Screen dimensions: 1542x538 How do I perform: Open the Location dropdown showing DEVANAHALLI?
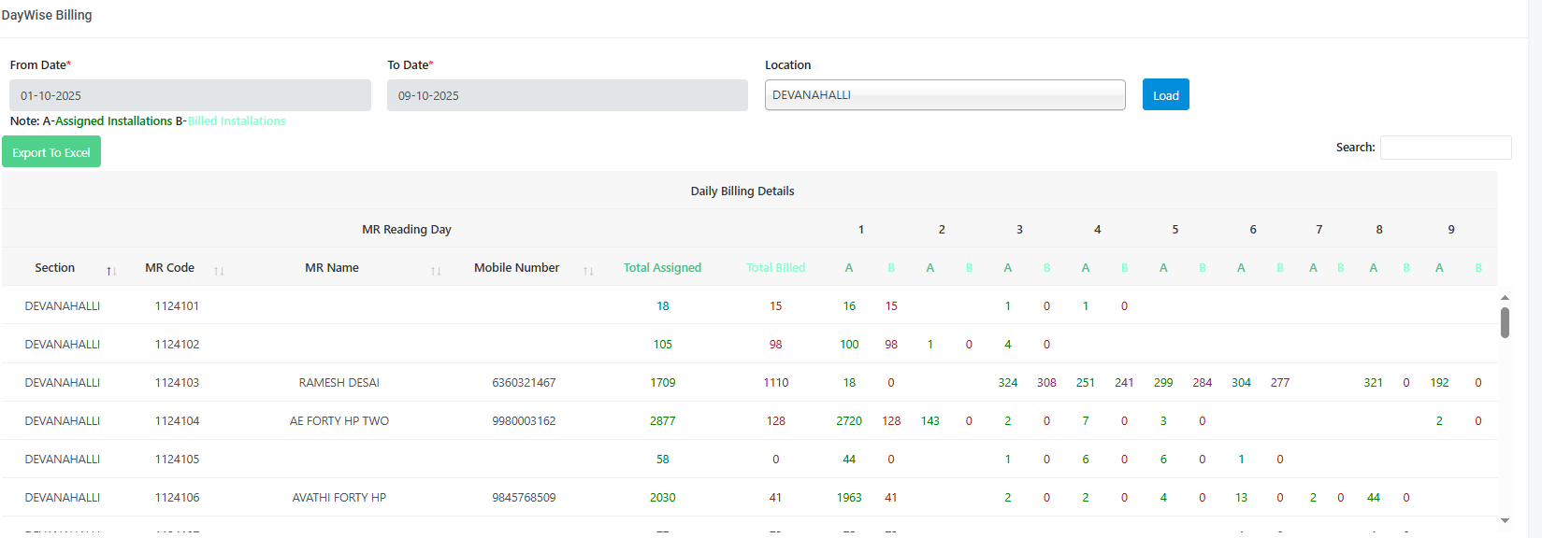coord(944,95)
